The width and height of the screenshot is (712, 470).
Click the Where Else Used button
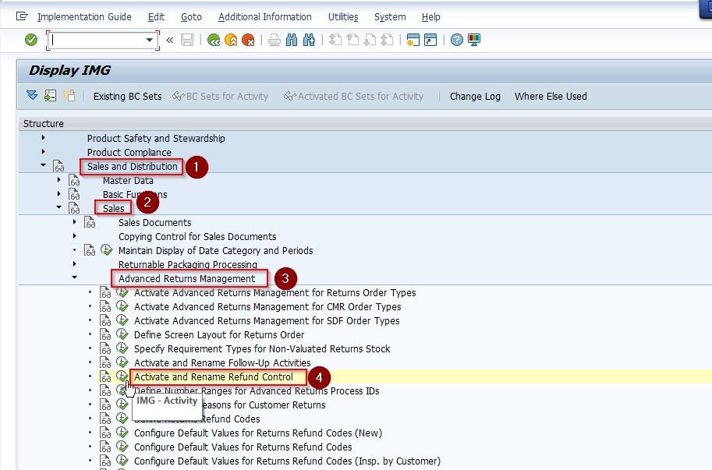click(551, 96)
